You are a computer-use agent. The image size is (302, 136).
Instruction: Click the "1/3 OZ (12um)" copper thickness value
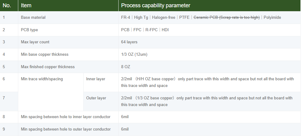134,55
